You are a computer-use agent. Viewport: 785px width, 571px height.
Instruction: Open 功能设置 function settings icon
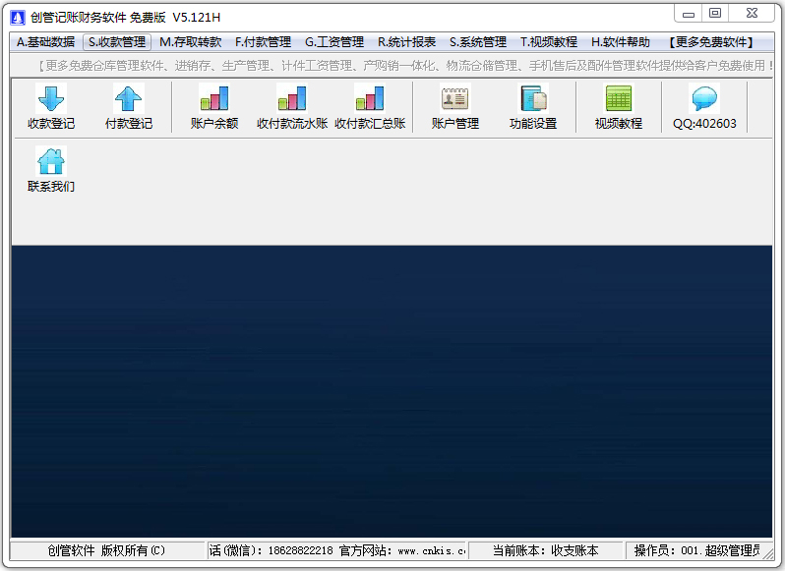pos(533,98)
